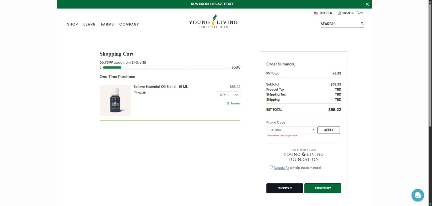This screenshot has height=206, width=432.
Task: Apply the promo code
Action: [x=329, y=130]
